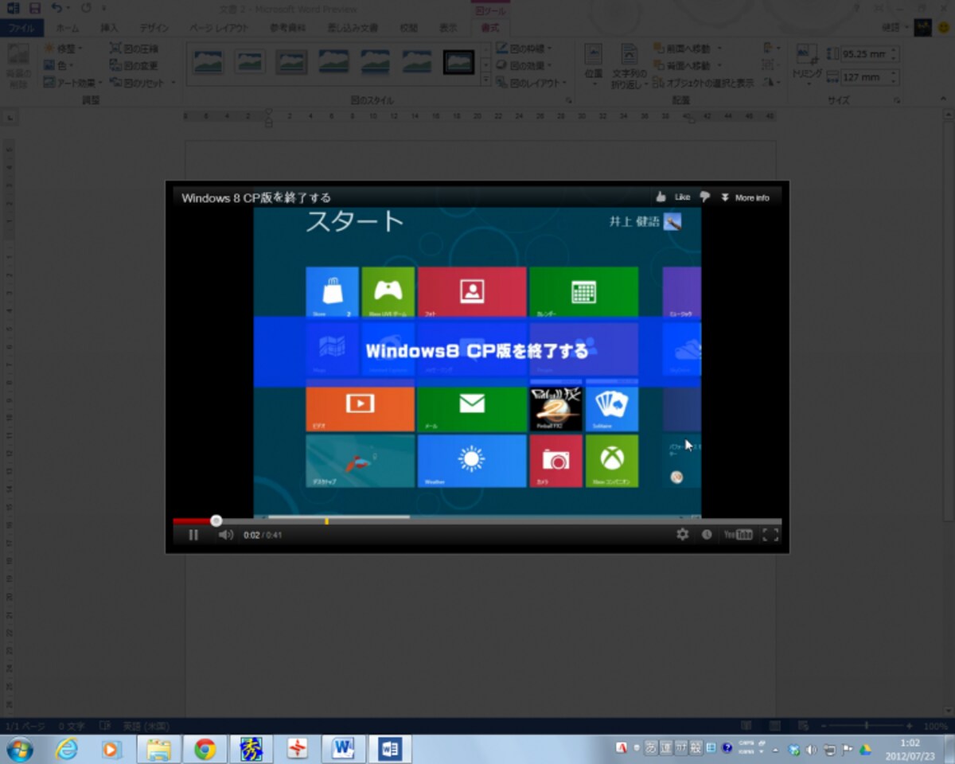Click the YouTube logo in player

[x=738, y=535]
